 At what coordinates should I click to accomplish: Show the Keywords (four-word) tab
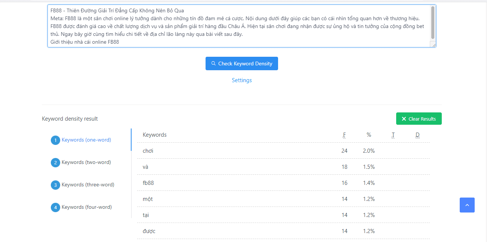coord(87,207)
